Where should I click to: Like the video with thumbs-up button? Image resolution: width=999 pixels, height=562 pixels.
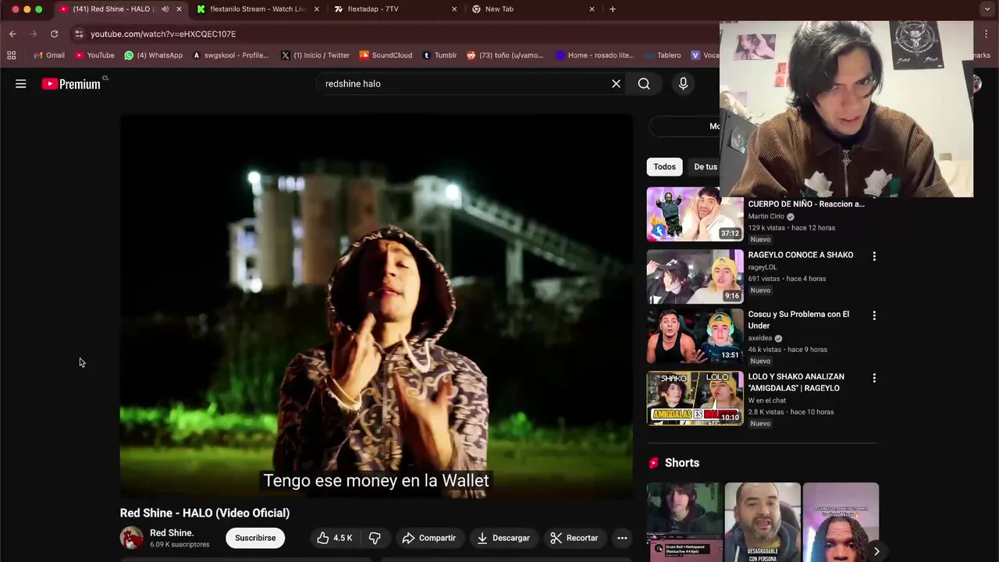tap(334, 538)
